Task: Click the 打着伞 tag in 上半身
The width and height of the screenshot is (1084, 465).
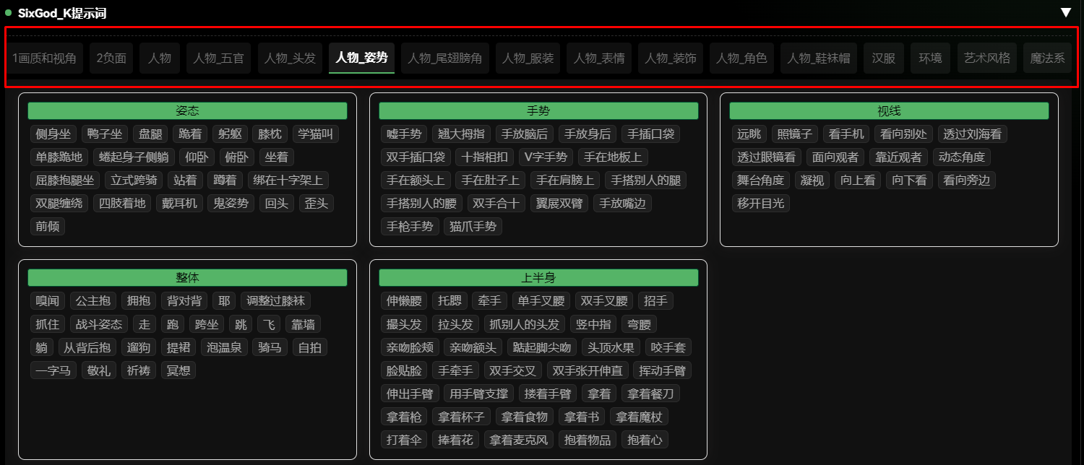Action: tap(403, 440)
